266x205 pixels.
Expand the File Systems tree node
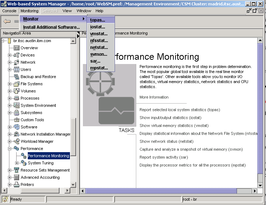pyautogui.click(x=9, y=84)
